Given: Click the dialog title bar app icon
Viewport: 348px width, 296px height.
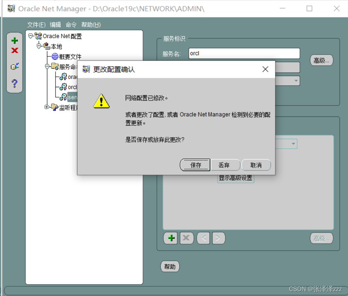Looking at the screenshot, I should 86,69.
